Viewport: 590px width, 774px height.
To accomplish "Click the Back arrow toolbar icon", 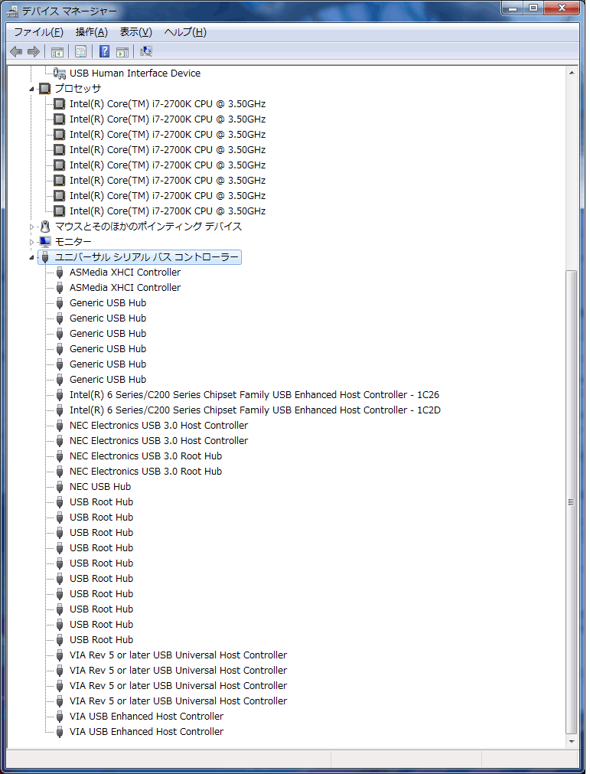I will point(16,51).
